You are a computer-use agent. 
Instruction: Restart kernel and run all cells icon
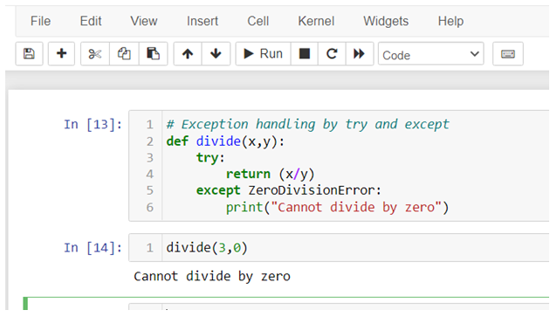pos(359,53)
